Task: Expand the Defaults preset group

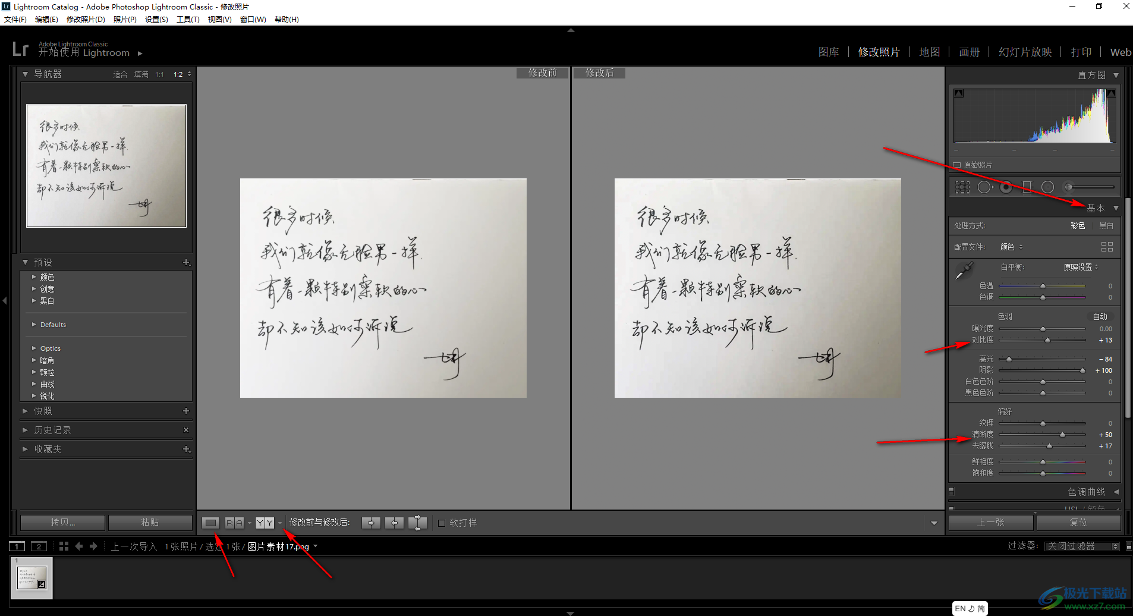Action: click(34, 324)
